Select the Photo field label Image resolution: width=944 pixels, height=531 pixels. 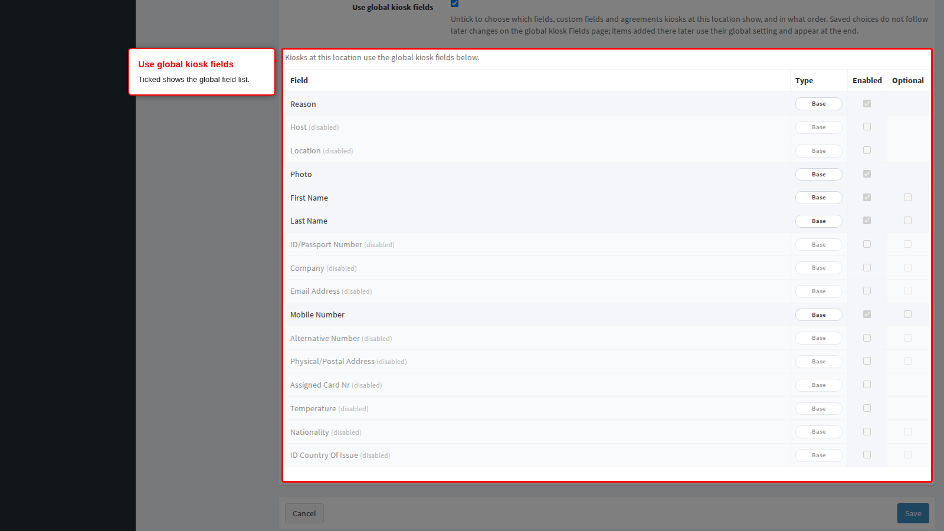point(301,174)
